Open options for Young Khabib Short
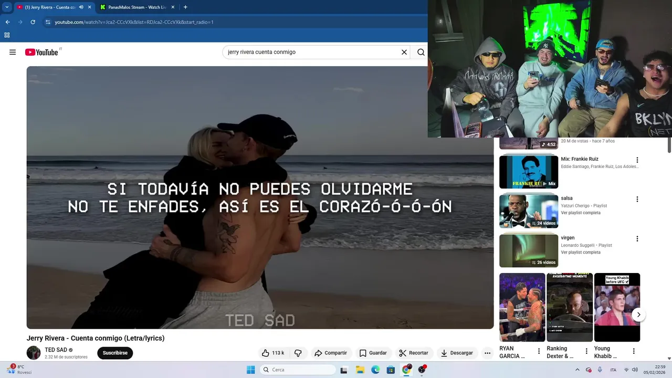The image size is (672, 378). [634, 351]
